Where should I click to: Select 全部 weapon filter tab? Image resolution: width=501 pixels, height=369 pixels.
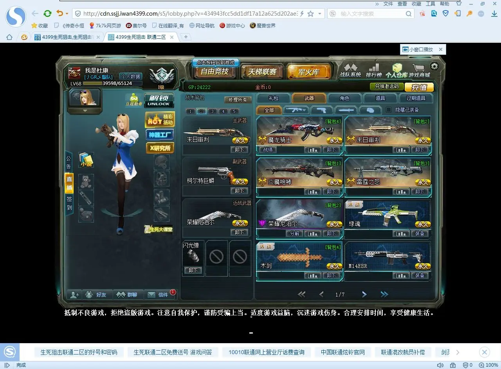click(x=269, y=110)
